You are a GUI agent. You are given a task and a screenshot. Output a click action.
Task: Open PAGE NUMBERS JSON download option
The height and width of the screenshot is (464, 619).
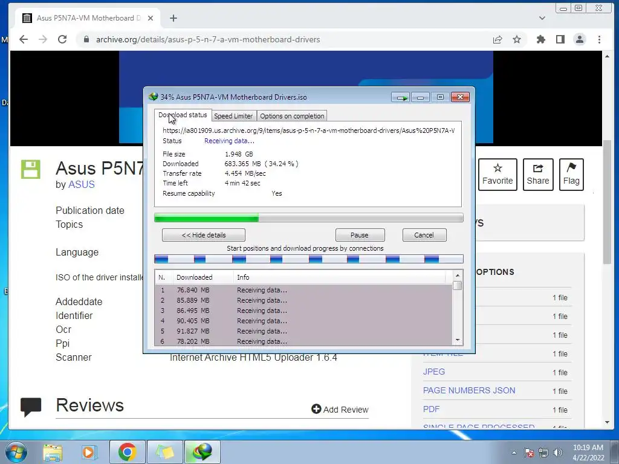coord(469,391)
